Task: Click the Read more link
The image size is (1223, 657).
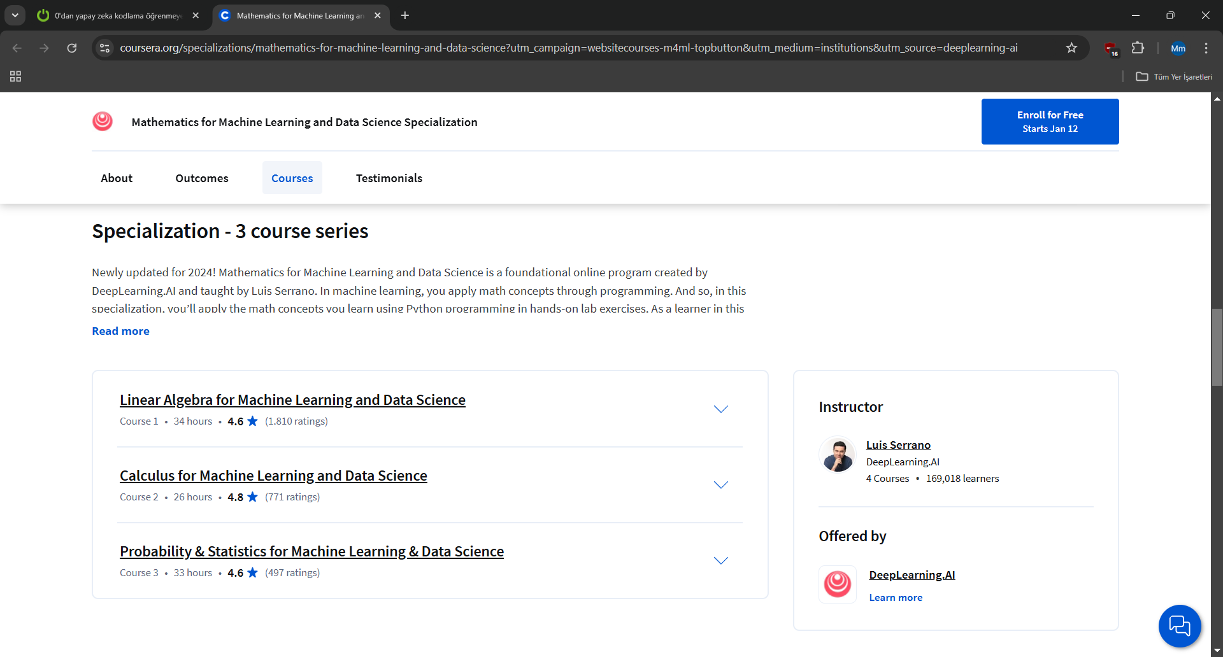Action: [120, 331]
